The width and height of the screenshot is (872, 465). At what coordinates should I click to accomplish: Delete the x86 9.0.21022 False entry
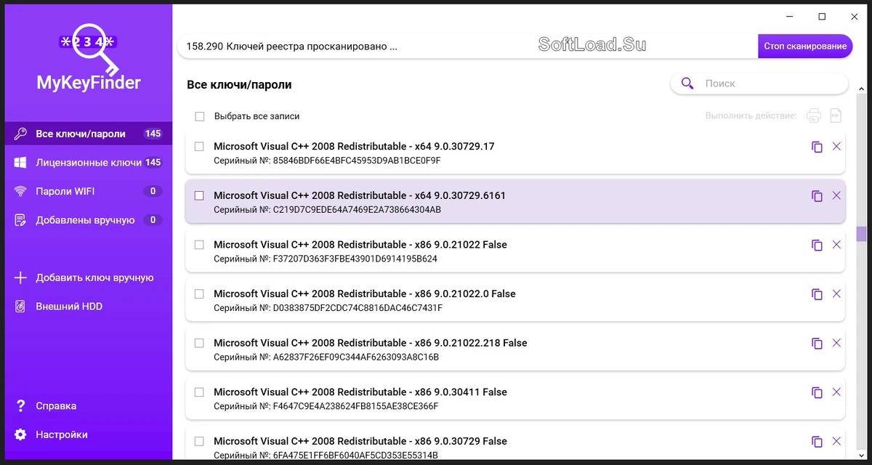(836, 245)
